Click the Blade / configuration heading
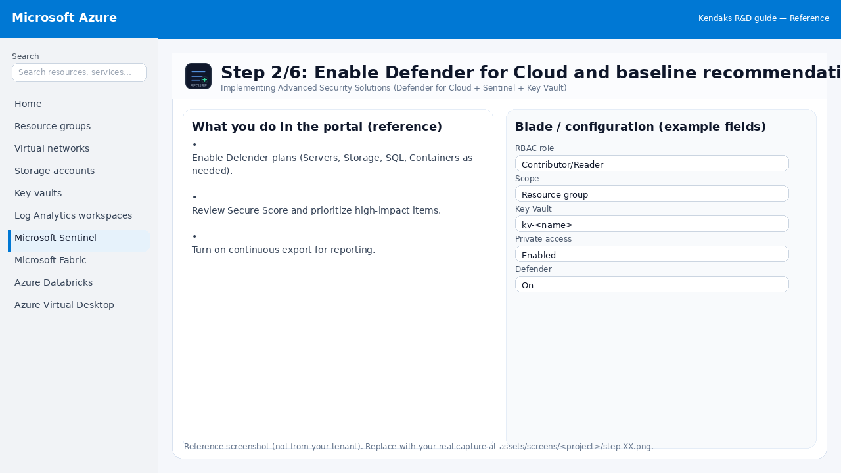This screenshot has height=473, width=841. pos(641,127)
